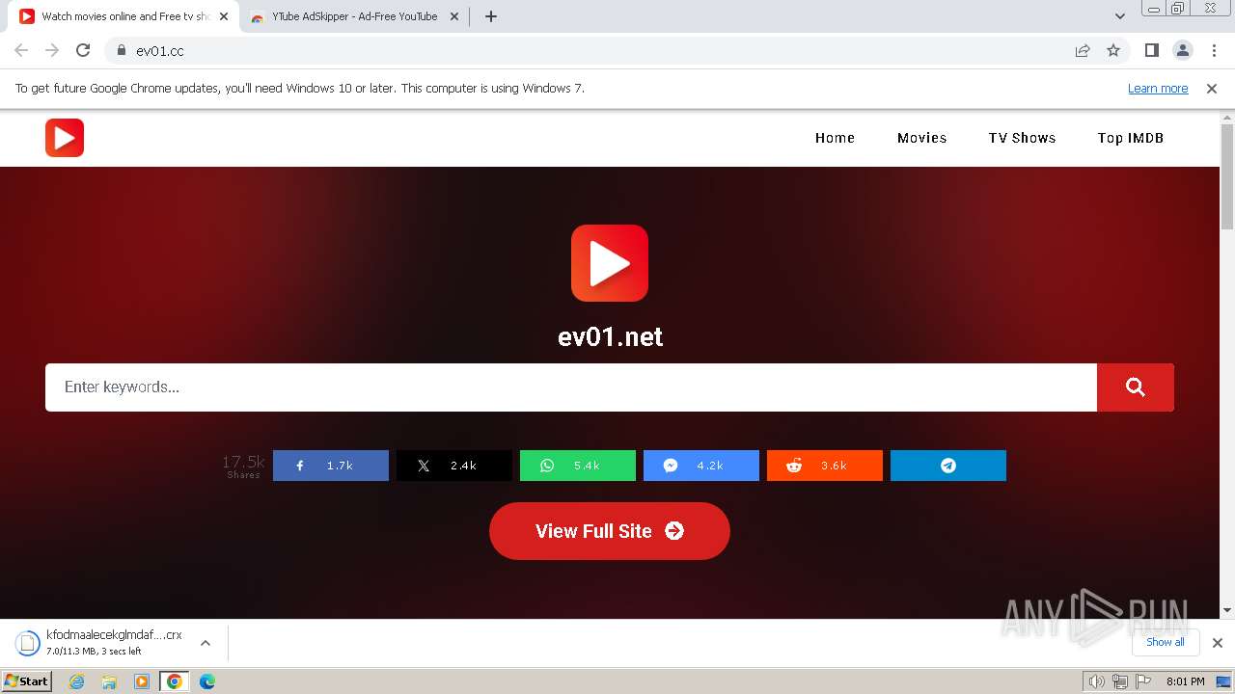
Task: Share on WhatsApp (5.4k)
Action: (x=578, y=466)
